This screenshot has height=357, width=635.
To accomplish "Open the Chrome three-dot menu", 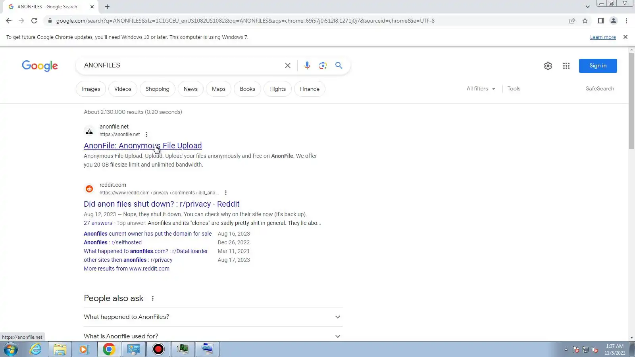I will pos(627,21).
